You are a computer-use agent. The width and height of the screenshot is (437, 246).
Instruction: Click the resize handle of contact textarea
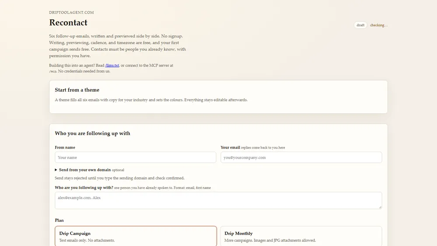click(x=380, y=207)
